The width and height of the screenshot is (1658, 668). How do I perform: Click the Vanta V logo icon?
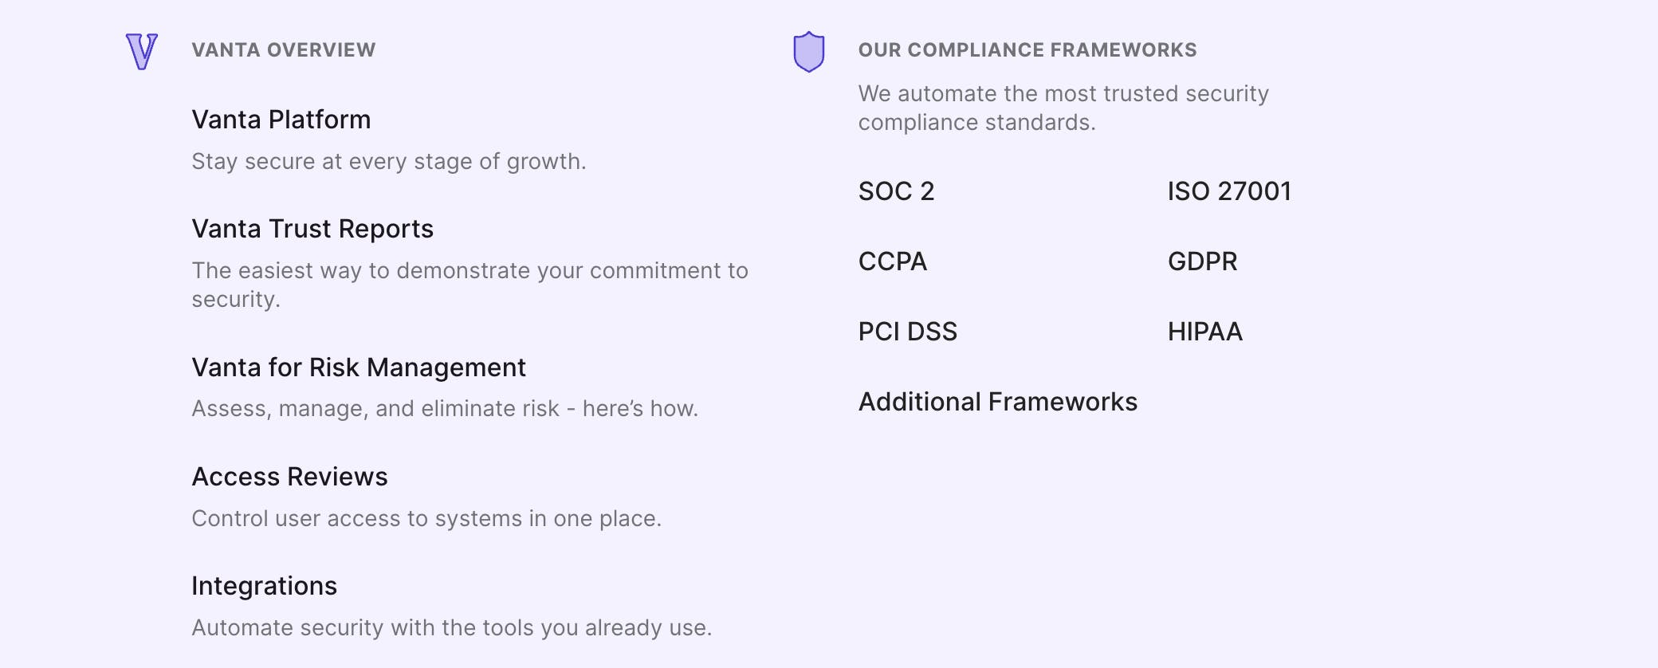coord(142,51)
